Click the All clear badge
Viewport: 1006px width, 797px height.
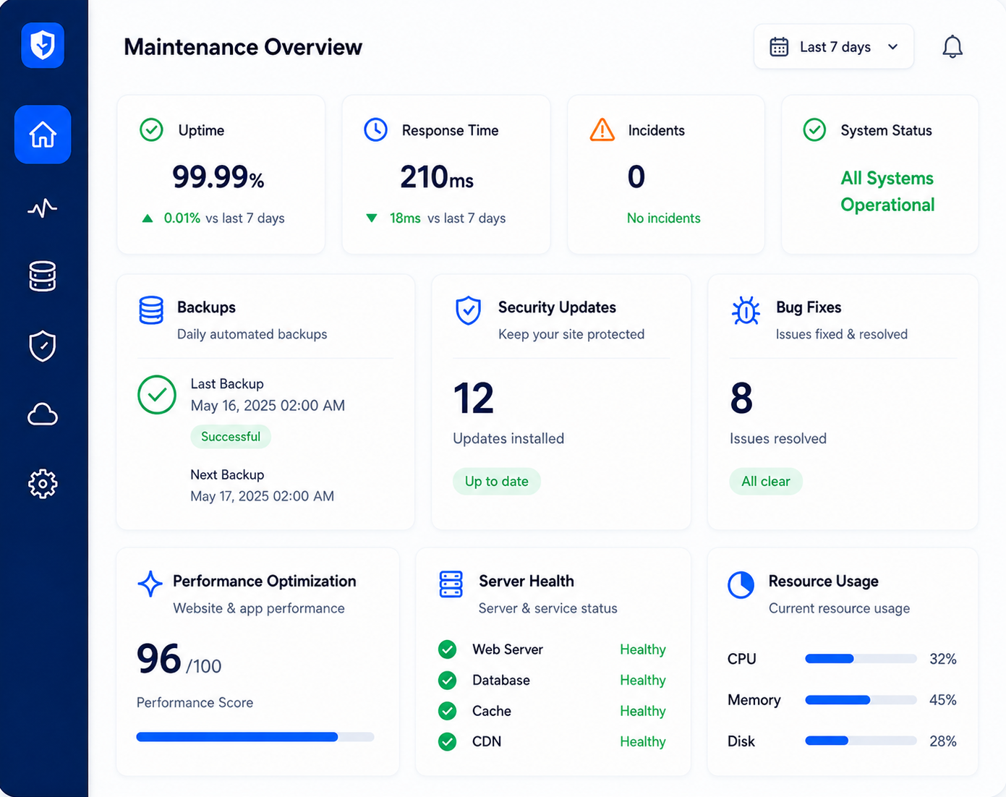point(766,482)
